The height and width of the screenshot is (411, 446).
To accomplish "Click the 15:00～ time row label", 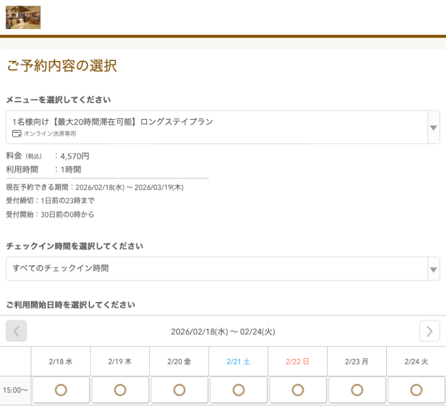I will coord(15,390).
